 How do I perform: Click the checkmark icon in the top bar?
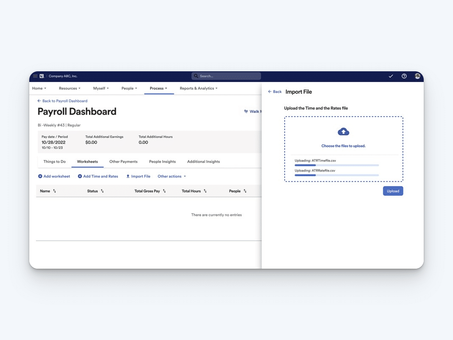tap(391, 76)
